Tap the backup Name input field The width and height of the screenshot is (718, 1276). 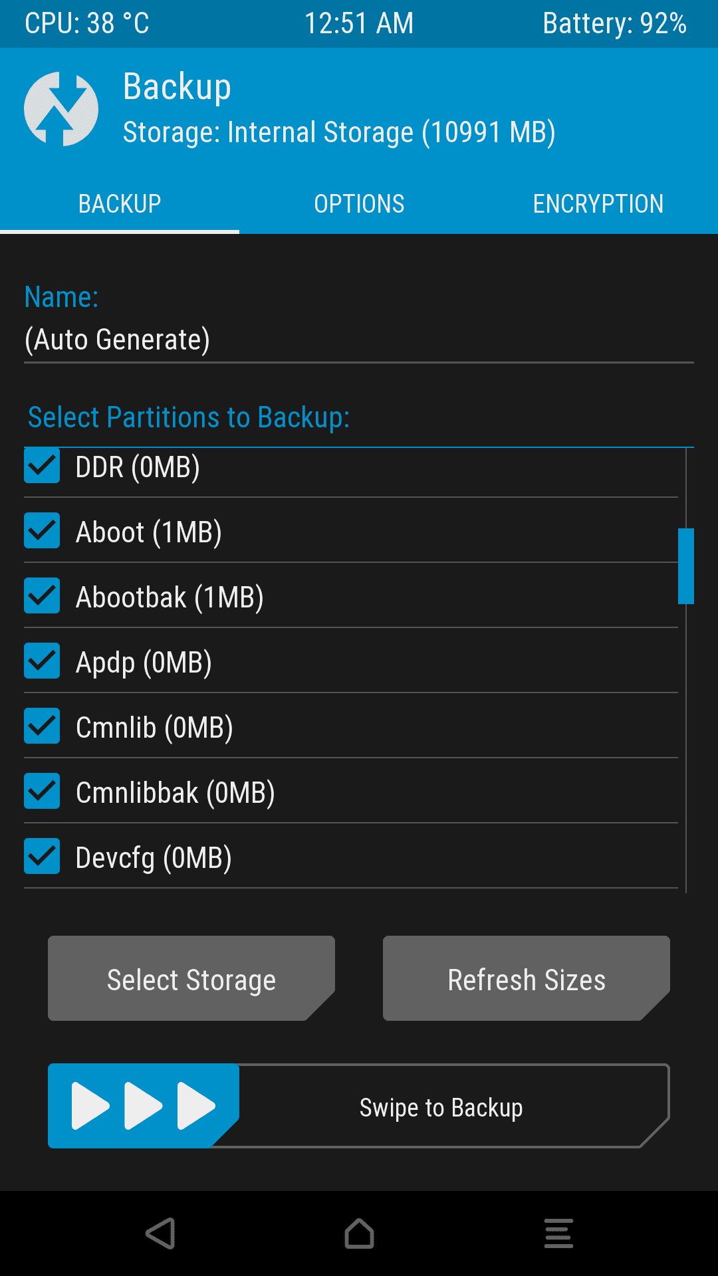(x=359, y=340)
